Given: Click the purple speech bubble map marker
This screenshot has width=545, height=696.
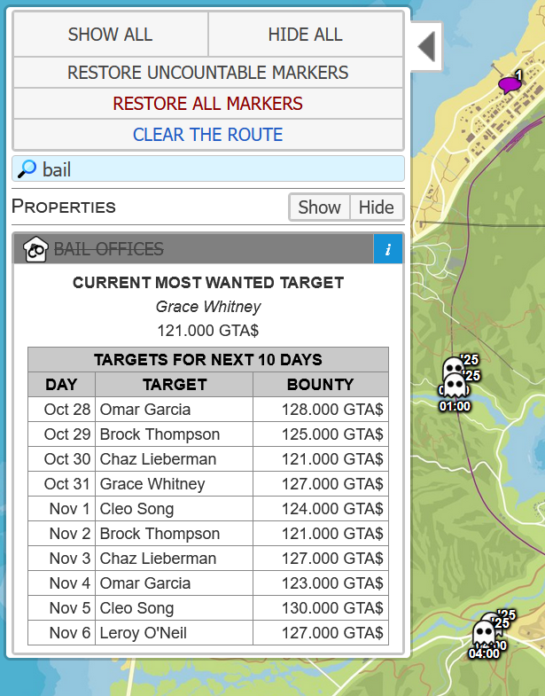Looking at the screenshot, I should 509,84.
